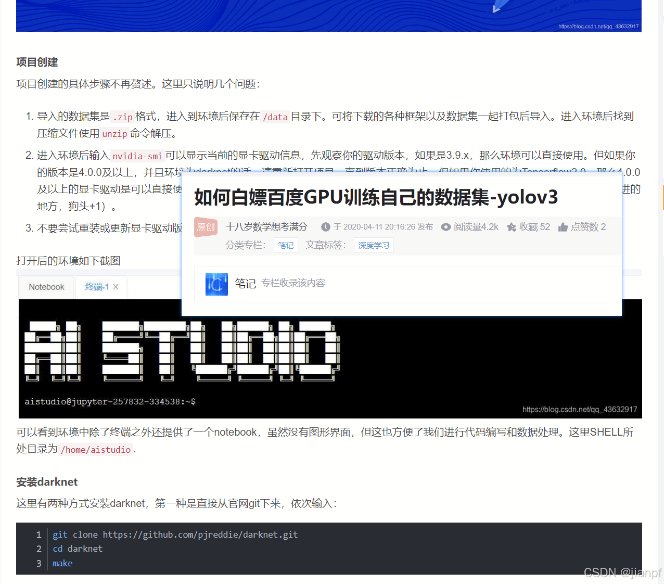The image size is (664, 584).
Task: Open the 笔记 column blue avatar thumbnail
Action: point(216,284)
